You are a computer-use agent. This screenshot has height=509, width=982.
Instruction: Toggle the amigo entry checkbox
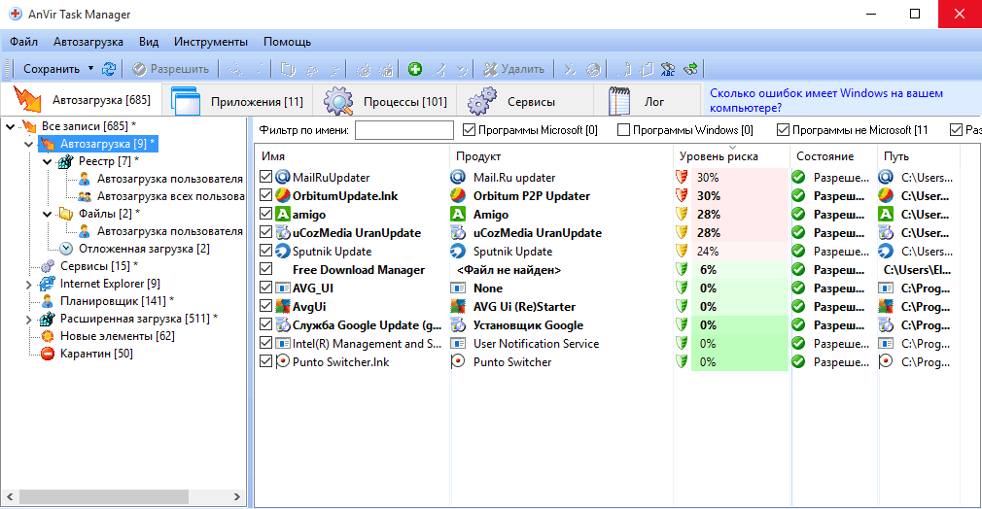265,214
